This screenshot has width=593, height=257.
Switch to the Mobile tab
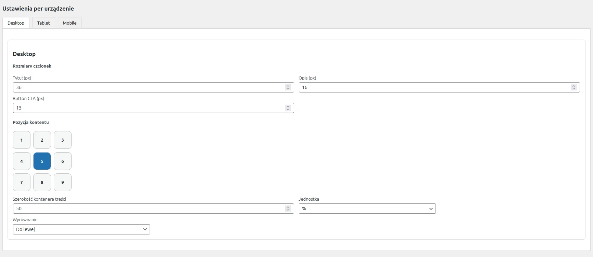70,23
